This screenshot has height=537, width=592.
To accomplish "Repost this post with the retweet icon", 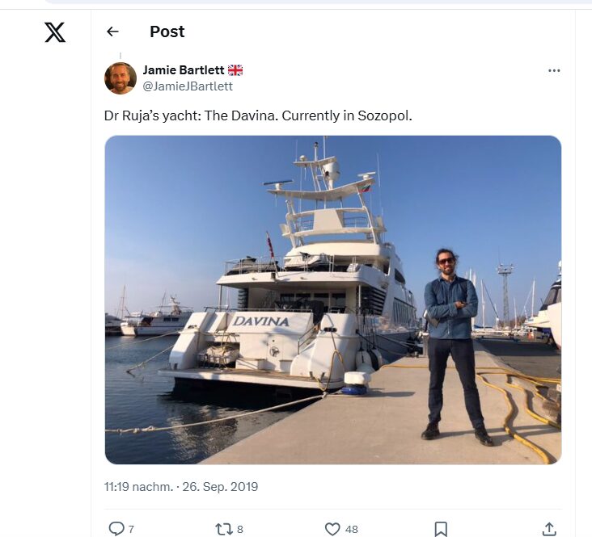I will (224, 529).
